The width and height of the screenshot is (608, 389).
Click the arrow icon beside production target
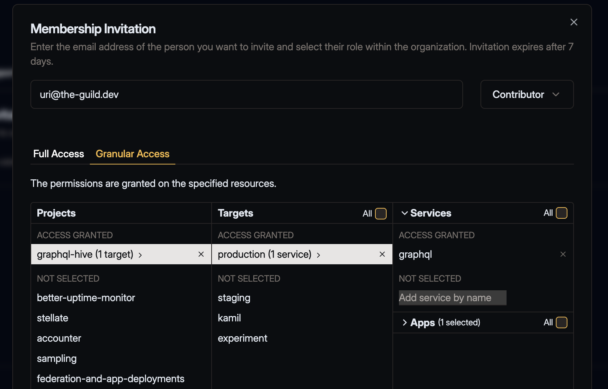318,255
